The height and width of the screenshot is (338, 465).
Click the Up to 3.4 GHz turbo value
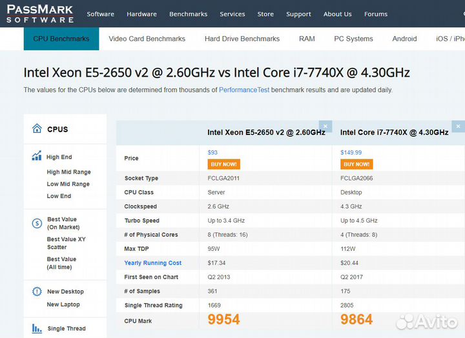coord(226,221)
